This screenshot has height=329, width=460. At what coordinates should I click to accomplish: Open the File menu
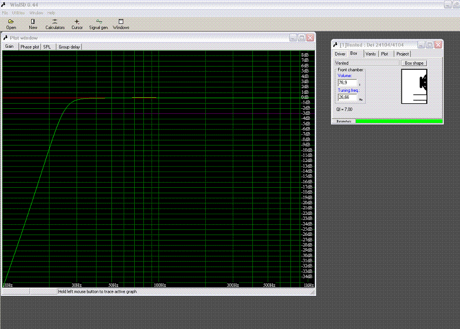5,13
